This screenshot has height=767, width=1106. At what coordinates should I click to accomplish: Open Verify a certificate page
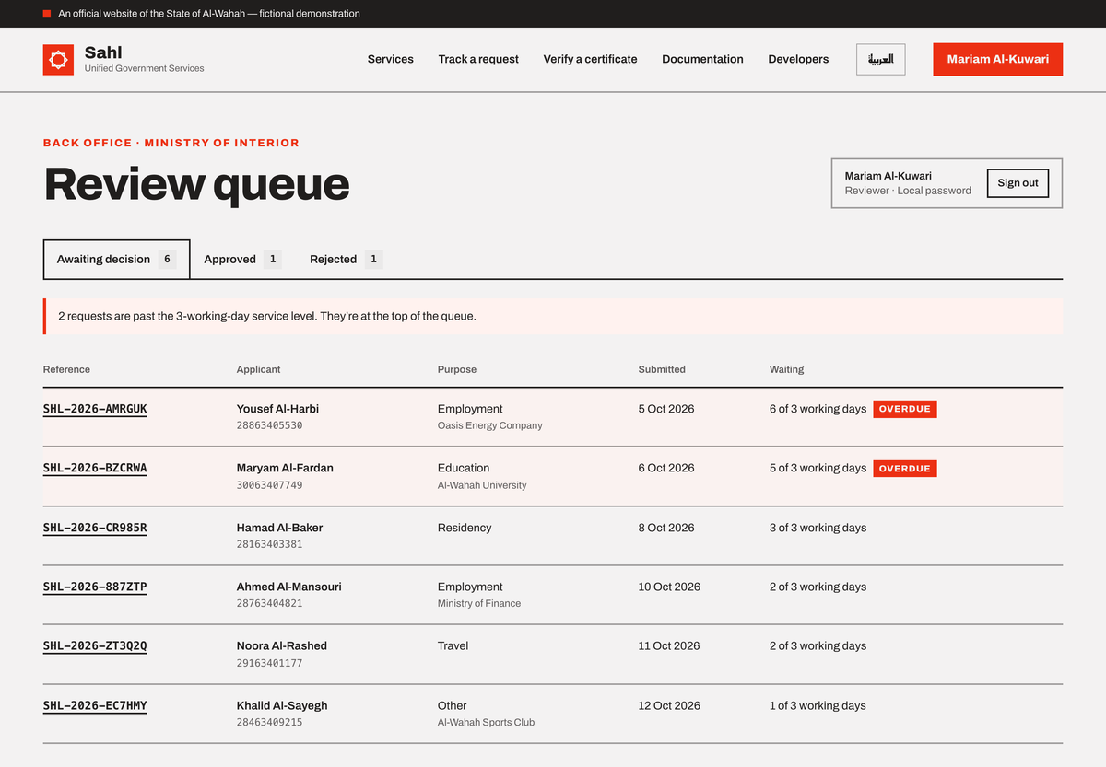(x=590, y=59)
